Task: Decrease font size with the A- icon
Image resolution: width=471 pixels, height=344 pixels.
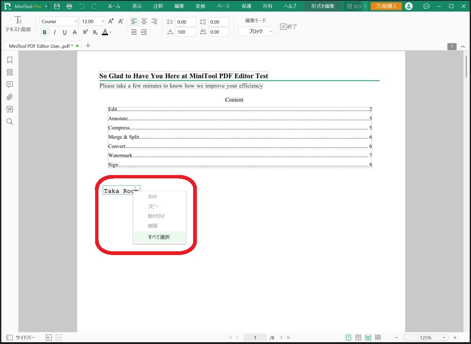Action: (121, 21)
